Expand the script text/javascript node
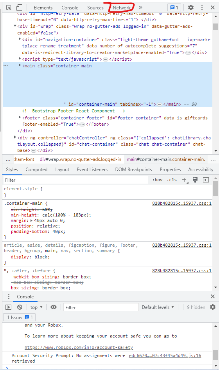Image resolution: width=219 pixels, height=370 pixels. point(20,58)
